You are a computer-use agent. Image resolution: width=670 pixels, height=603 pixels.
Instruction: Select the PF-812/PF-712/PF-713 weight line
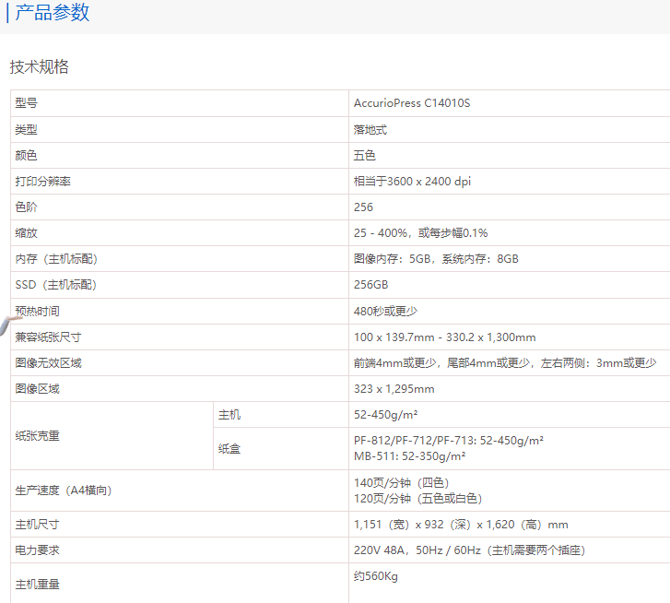click(x=449, y=441)
